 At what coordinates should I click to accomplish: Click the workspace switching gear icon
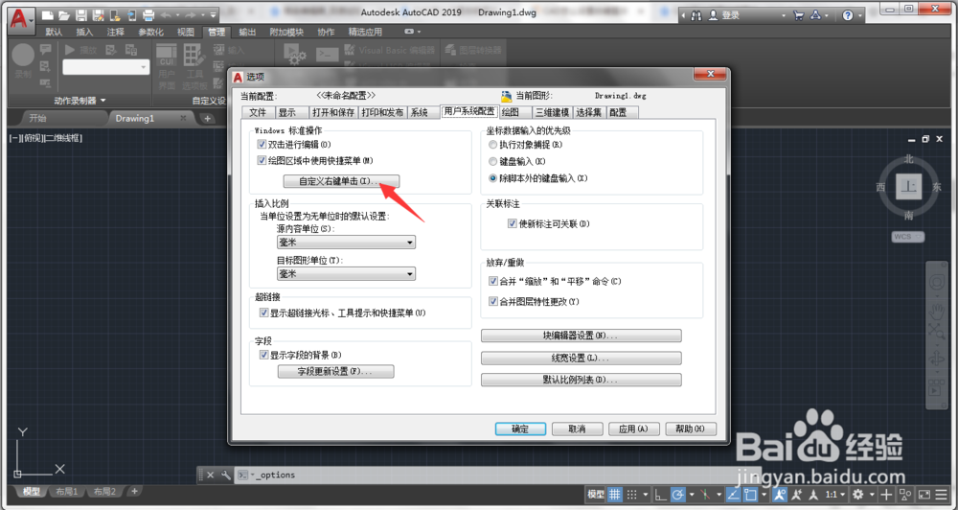[858, 494]
